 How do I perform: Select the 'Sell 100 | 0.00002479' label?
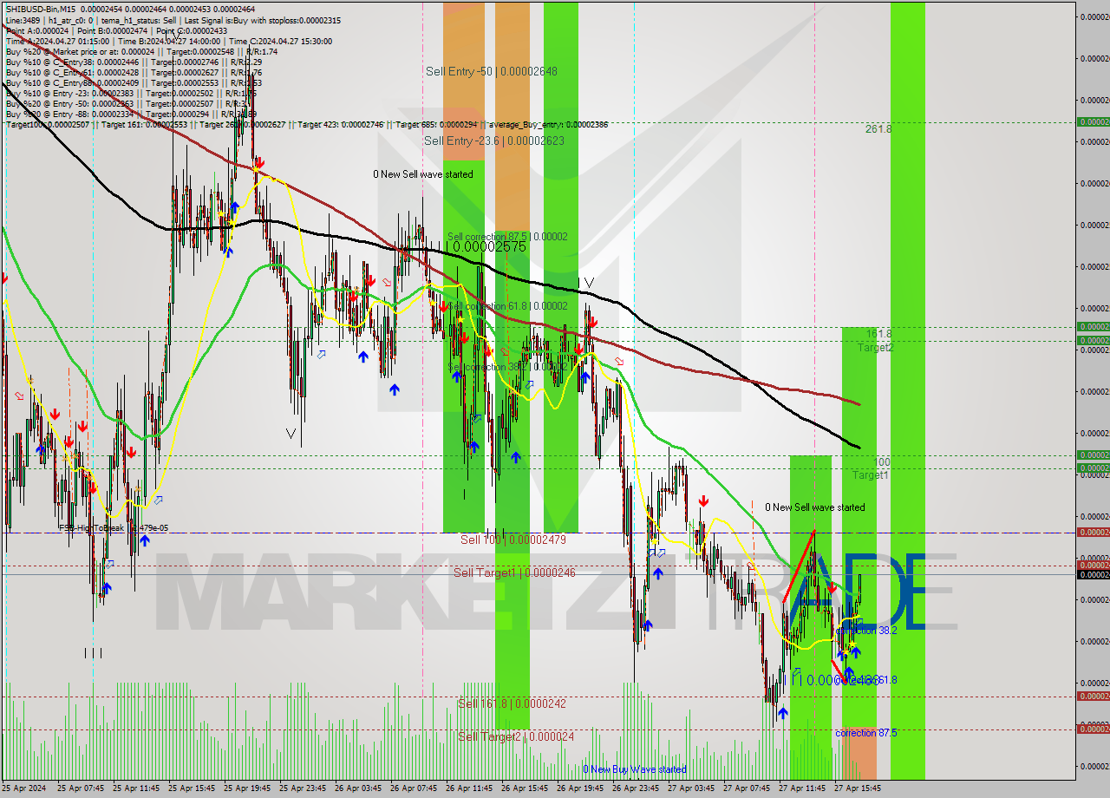click(x=513, y=540)
